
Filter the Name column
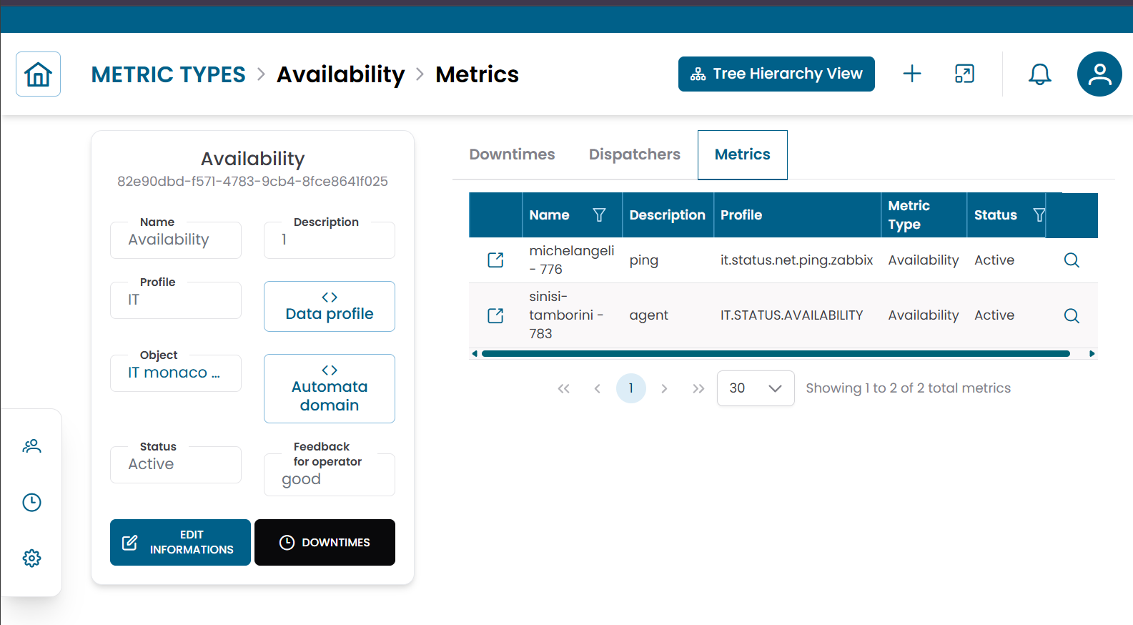(x=599, y=215)
